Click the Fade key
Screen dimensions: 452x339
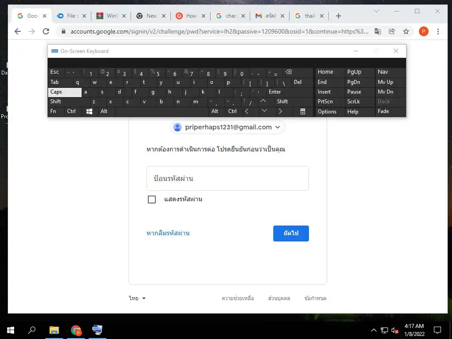point(390,111)
